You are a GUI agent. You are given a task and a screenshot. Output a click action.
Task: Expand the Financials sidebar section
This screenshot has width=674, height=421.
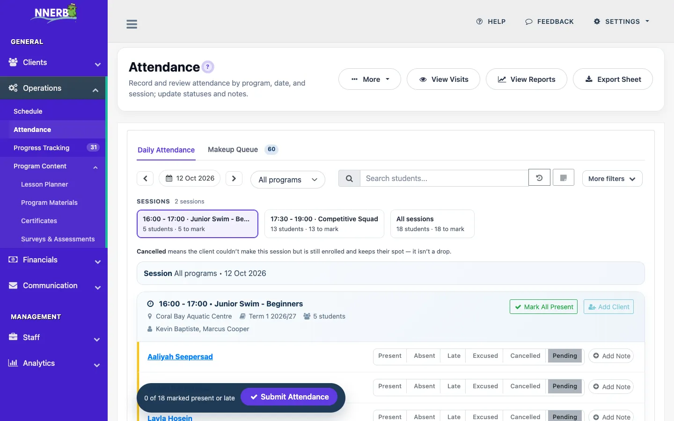(x=54, y=260)
